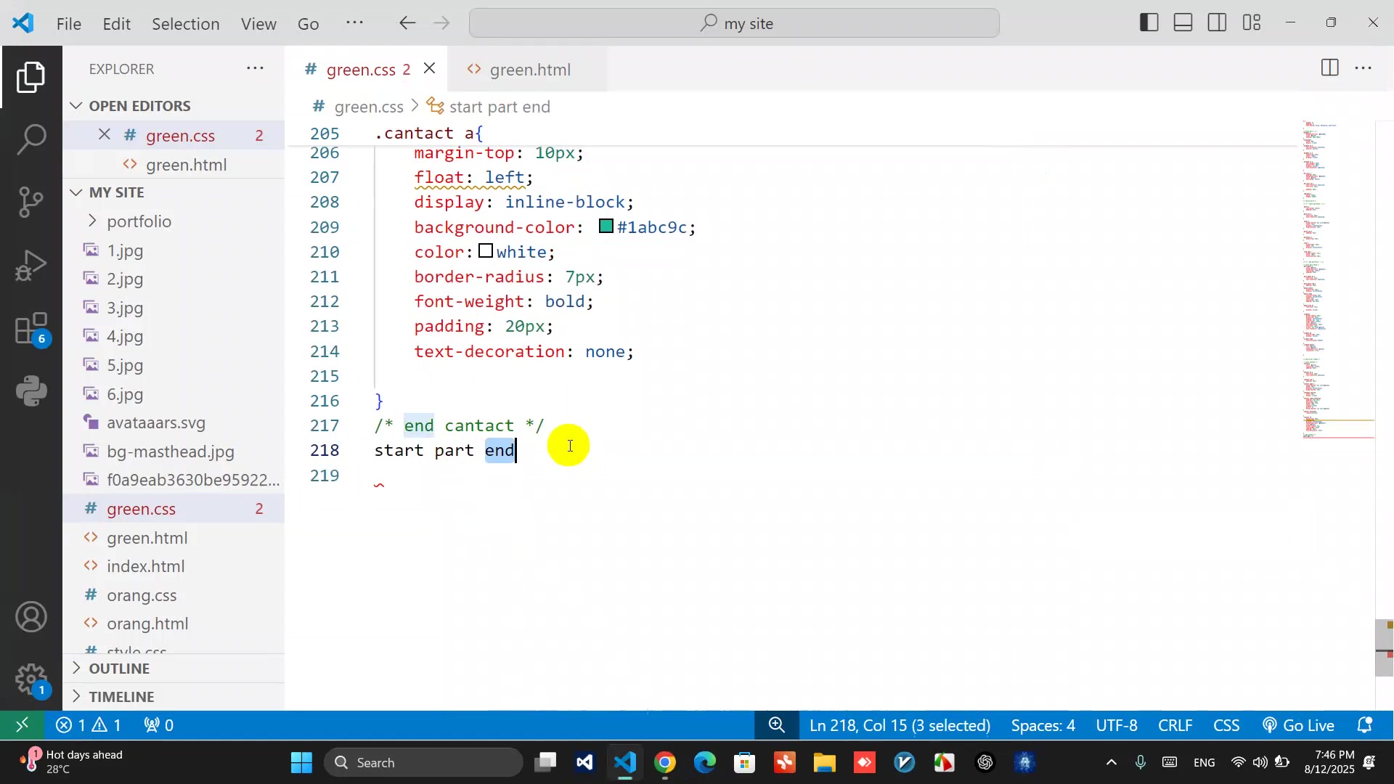Click the Spaces: 4 indentation setting
1394x784 pixels.
(x=1043, y=725)
